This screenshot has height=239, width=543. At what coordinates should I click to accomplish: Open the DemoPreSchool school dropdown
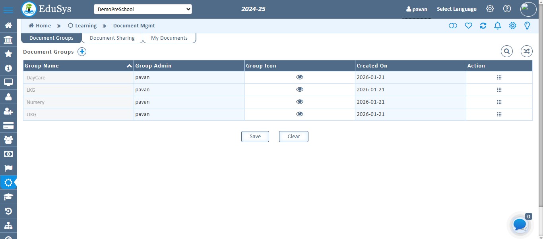tap(143, 9)
